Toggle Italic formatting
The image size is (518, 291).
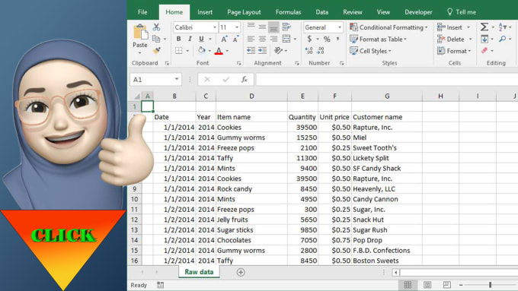pyautogui.click(x=190, y=39)
